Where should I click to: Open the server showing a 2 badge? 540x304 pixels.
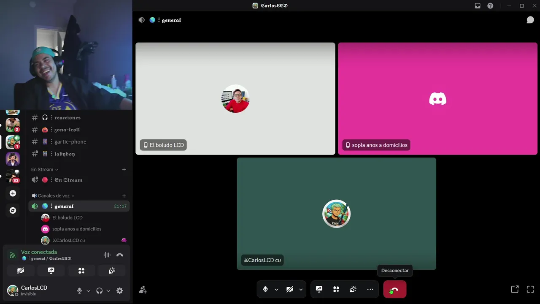[x=13, y=125]
